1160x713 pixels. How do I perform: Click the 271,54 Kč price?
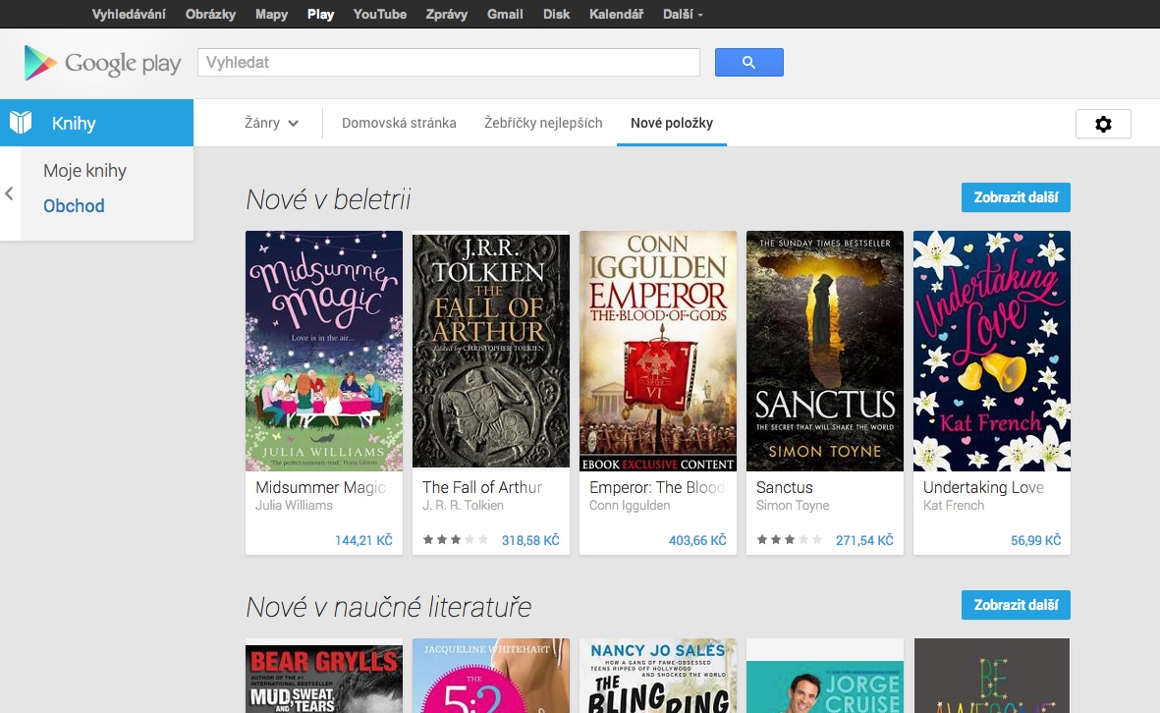pyautogui.click(x=864, y=541)
